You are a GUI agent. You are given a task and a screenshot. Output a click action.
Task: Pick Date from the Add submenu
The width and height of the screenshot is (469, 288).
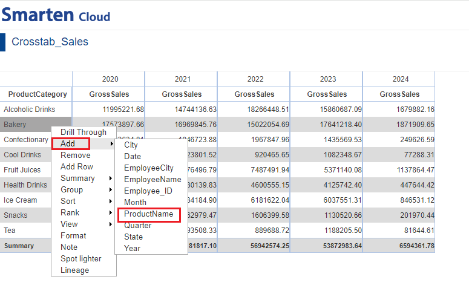132,157
